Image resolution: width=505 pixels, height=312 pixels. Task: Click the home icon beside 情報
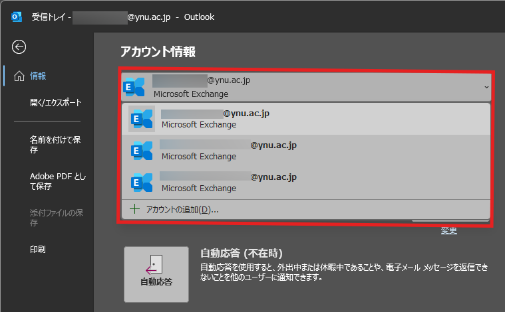[x=19, y=76]
